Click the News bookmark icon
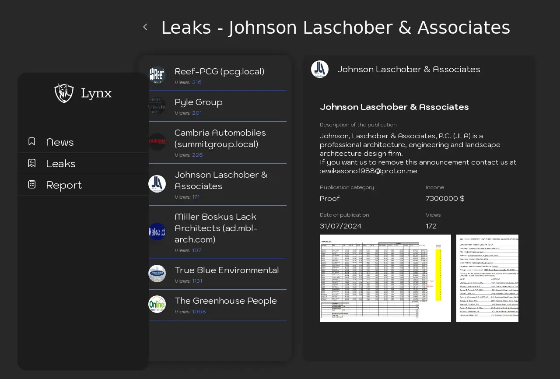The width and height of the screenshot is (560, 379). (x=32, y=141)
